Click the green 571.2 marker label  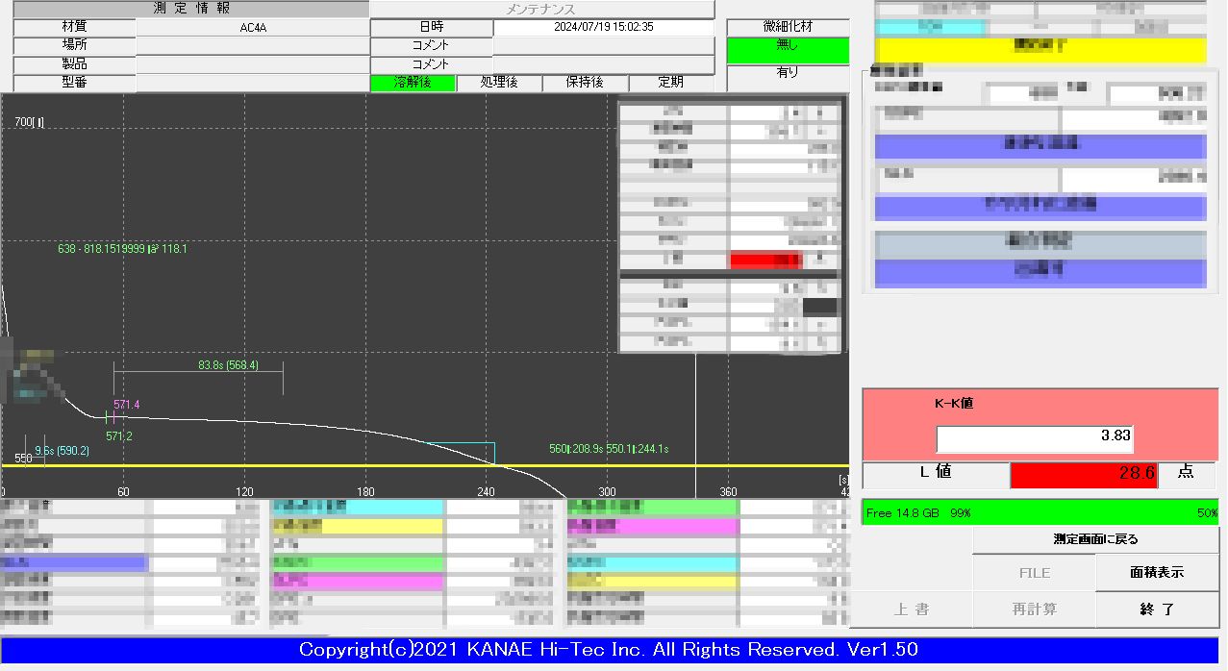tap(119, 436)
